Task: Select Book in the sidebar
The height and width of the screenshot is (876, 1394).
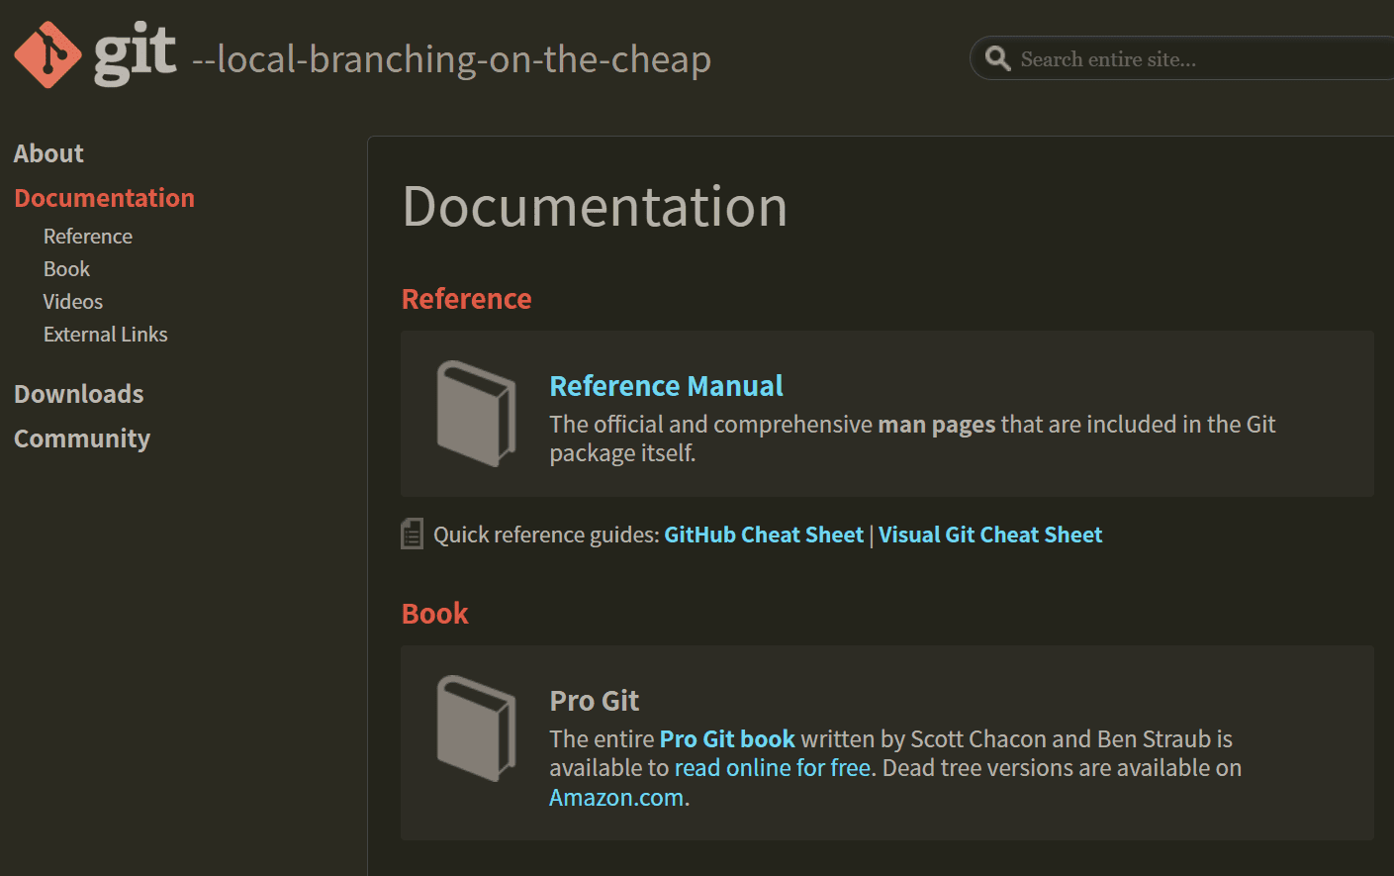Action: [x=66, y=268]
